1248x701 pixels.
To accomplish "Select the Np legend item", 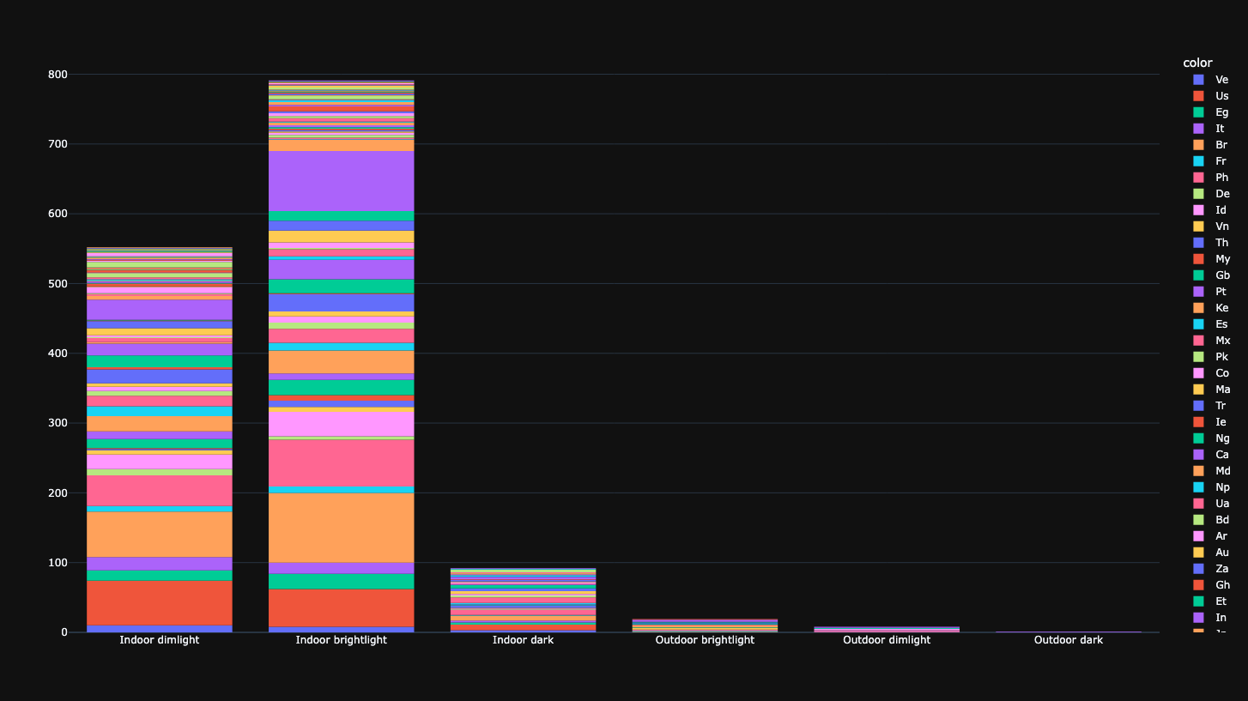I will click(x=1211, y=487).
